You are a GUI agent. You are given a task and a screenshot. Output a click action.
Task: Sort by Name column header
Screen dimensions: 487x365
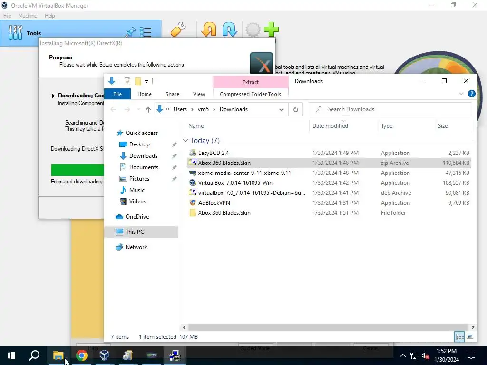pyautogui.click(x=196, y=125)
